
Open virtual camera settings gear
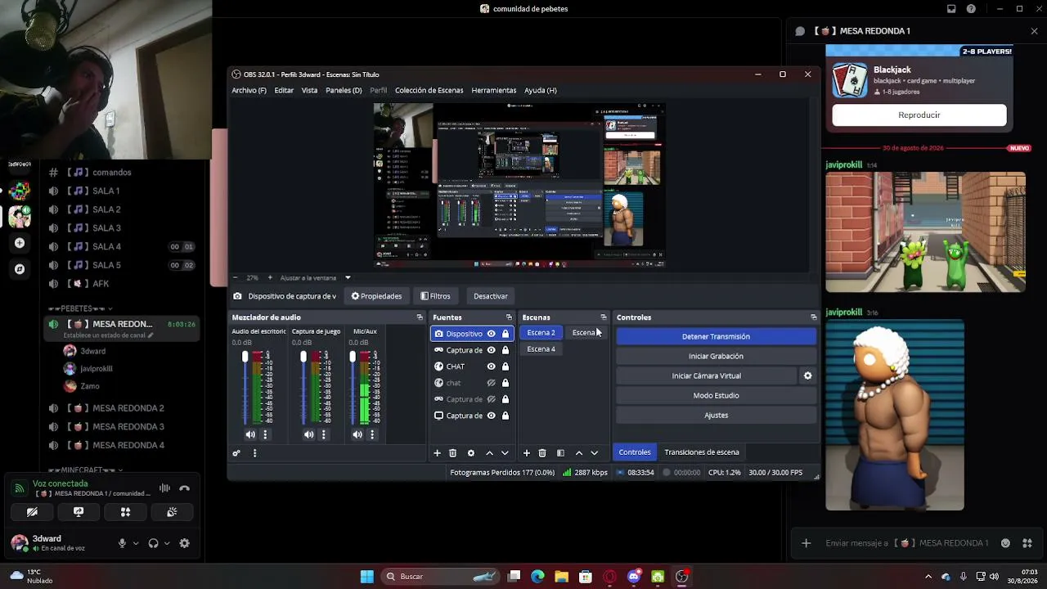[807, 375]
